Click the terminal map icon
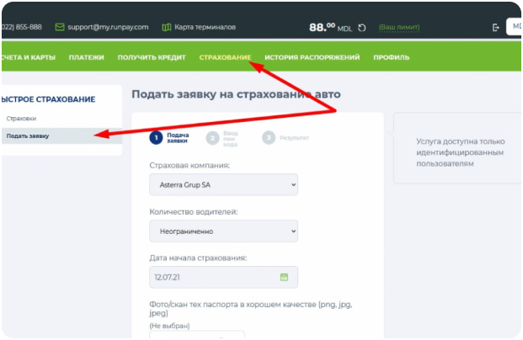 tap(166, 27)
